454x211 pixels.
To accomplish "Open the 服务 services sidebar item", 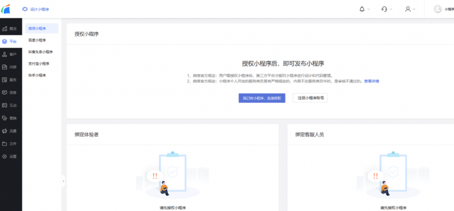I will [10, 80].
